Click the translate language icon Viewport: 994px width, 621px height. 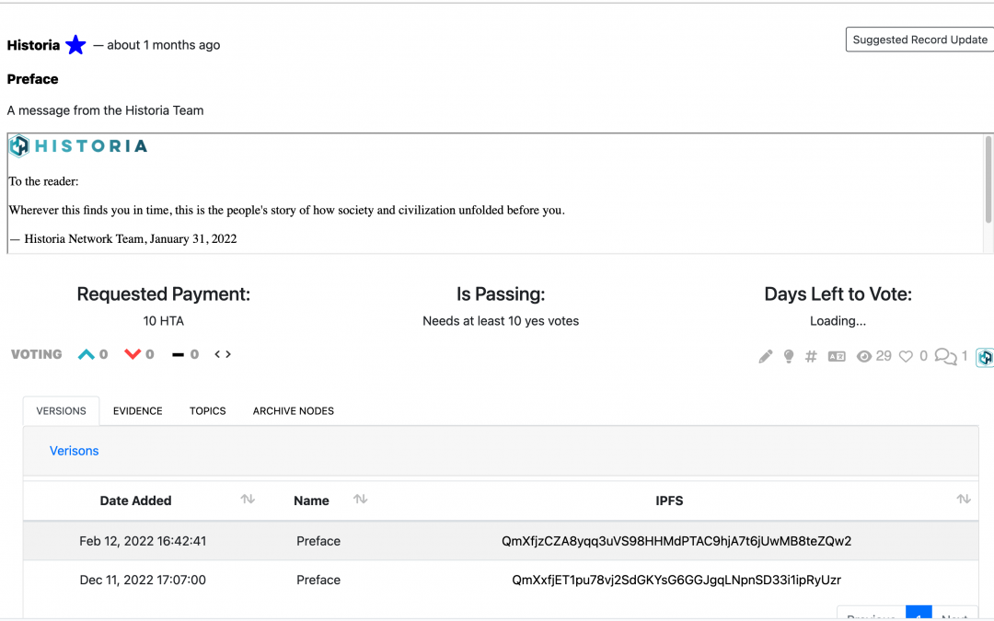(x=837, y=357)
